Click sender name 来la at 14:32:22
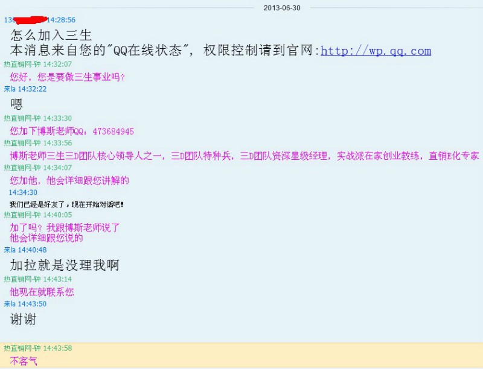 (x=9, y=89)
